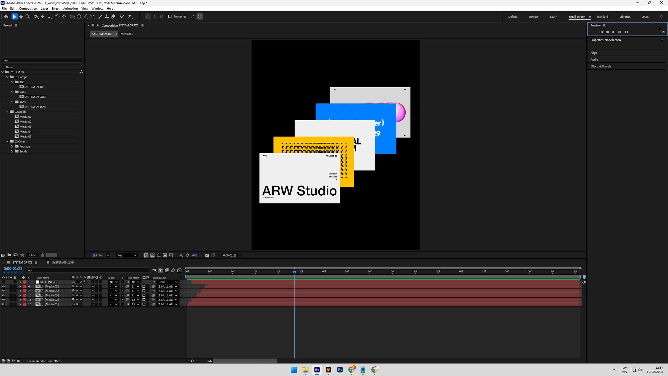
Task: Hide the Media 02 layer
Action: coord(3,300)
